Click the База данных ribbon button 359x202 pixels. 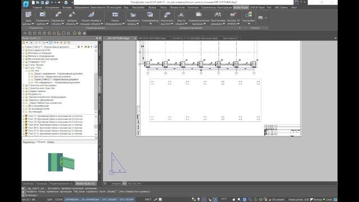[28, 18]
